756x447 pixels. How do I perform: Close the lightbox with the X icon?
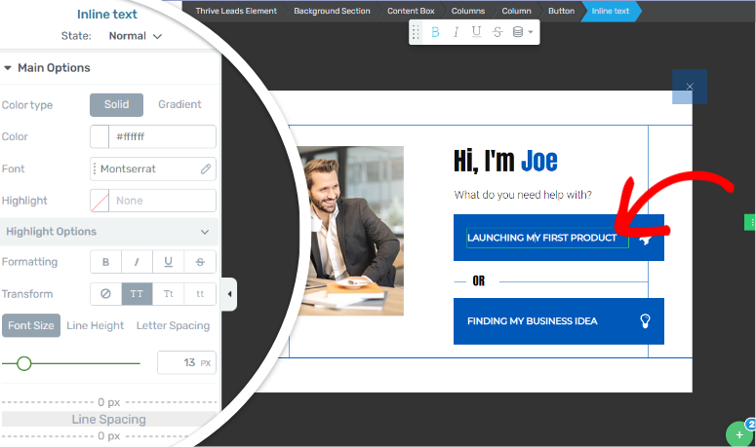[x=690, y=87]
